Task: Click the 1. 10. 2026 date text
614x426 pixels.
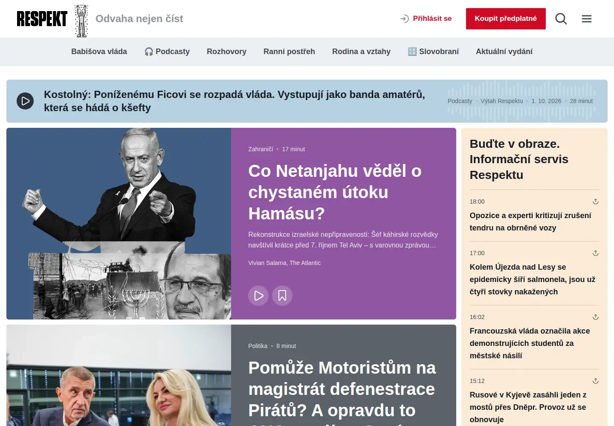Action: [x=546, y=101]
